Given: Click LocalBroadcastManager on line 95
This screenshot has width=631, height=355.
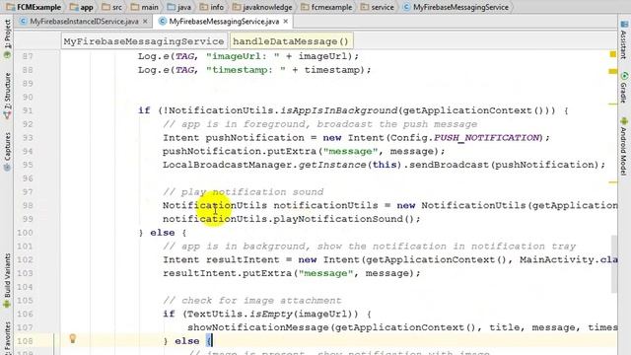Looking at the screenshot, I should (228, 165).
